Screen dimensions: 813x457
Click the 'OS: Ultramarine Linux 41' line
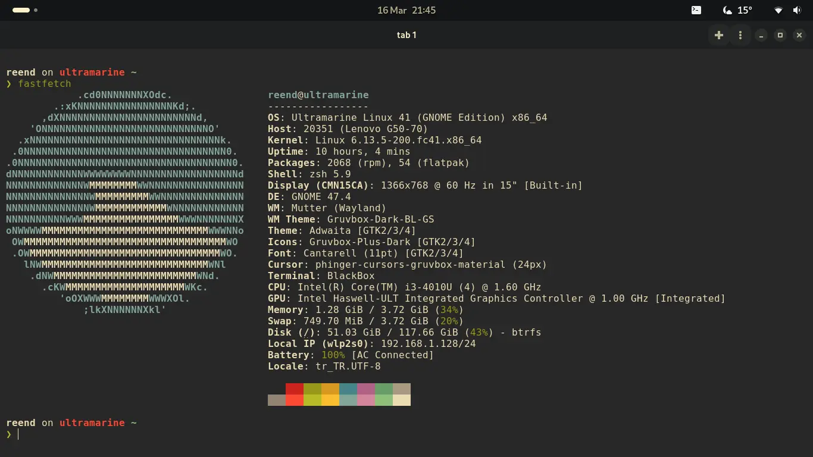[x=408, y=118]
